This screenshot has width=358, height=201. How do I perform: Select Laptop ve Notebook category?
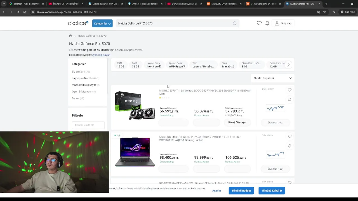coord(85,78)
